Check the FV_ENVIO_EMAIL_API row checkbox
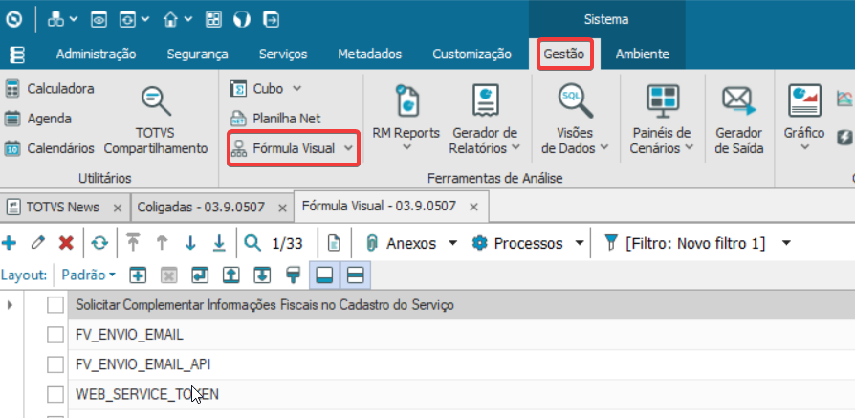 click(55, 364)
